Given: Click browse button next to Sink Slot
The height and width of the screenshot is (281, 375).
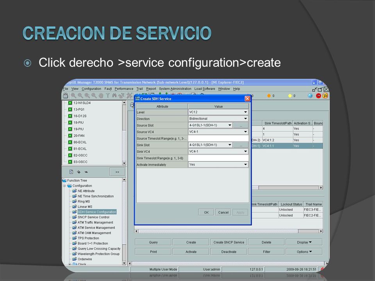Looking at the screenshot, I should (241, 145).
